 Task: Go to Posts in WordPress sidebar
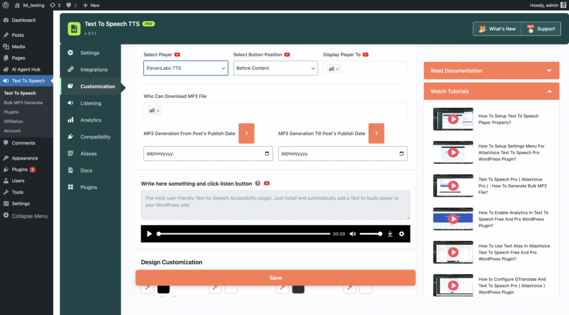click(x=18, y=35)
